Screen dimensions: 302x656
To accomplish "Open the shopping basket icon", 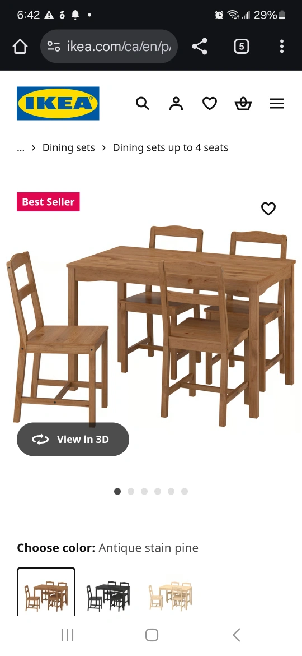I will coord(243,103).
